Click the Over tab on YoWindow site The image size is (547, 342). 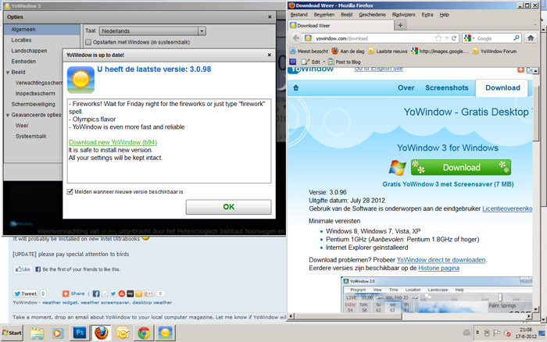(406, 88)
